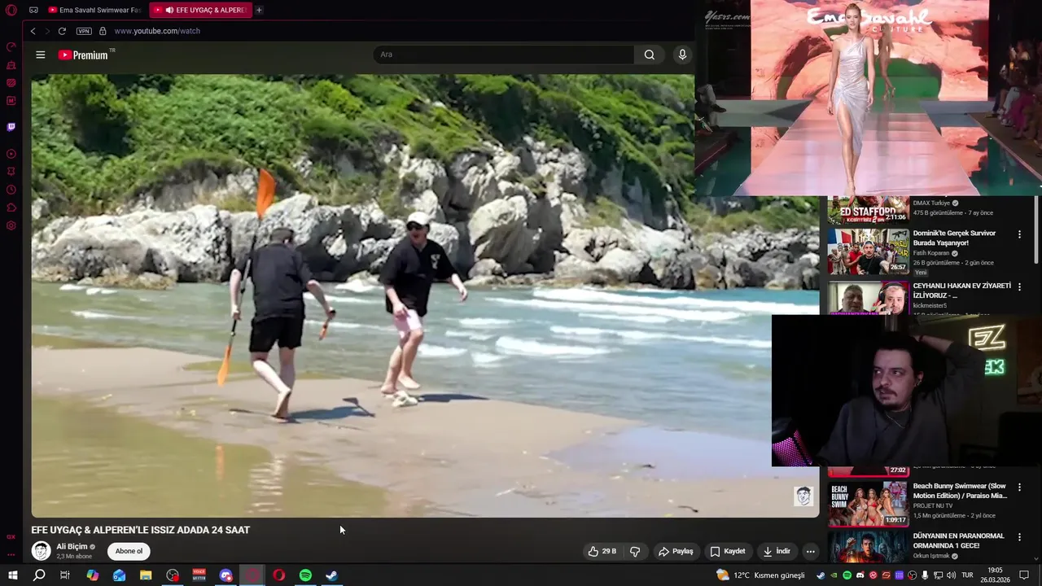This screenshot has width=1042, height=586.
Task: Open CEYHANLI HAKAN EV ZİYARETİ video
Action: coord(961,291)
